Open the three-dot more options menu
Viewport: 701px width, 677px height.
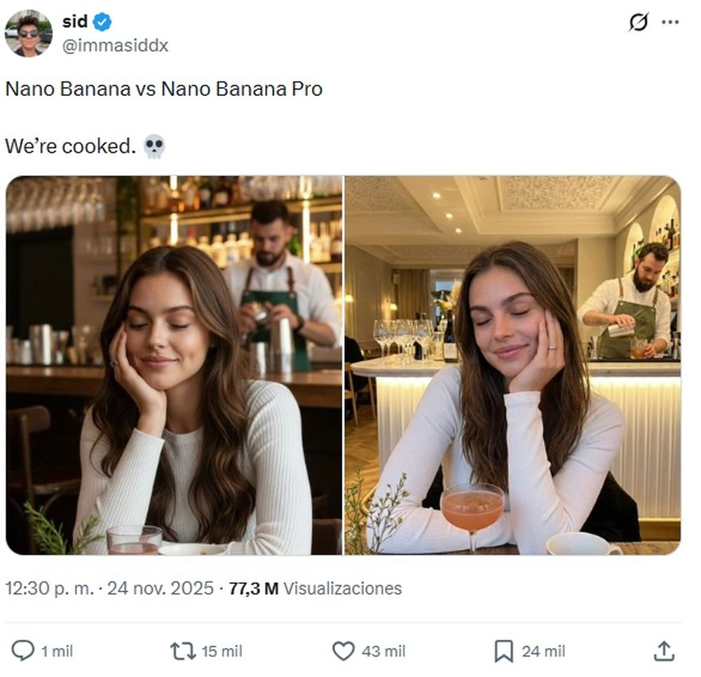[670, 22]
